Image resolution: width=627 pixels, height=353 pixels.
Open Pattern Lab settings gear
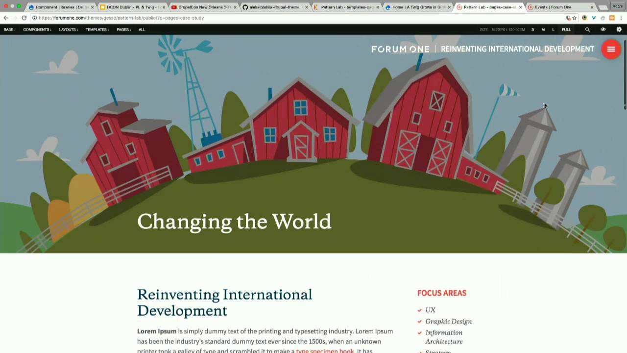click(619, 29)
